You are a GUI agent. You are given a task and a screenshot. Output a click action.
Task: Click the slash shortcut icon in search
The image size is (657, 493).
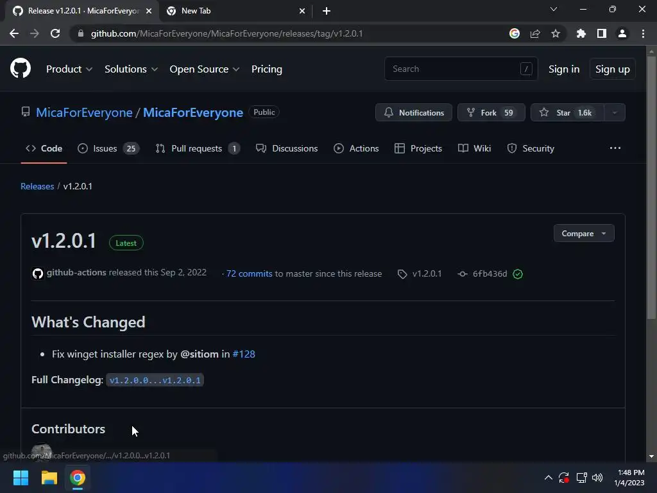(x=526, y=69)
